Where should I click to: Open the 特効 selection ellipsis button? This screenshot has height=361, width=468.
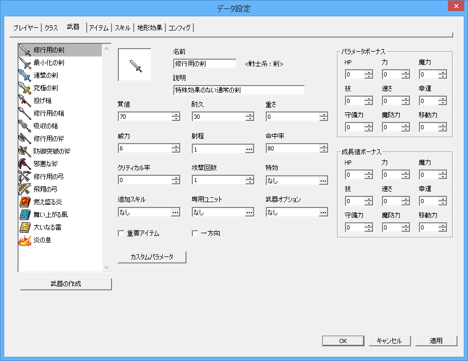323,180
